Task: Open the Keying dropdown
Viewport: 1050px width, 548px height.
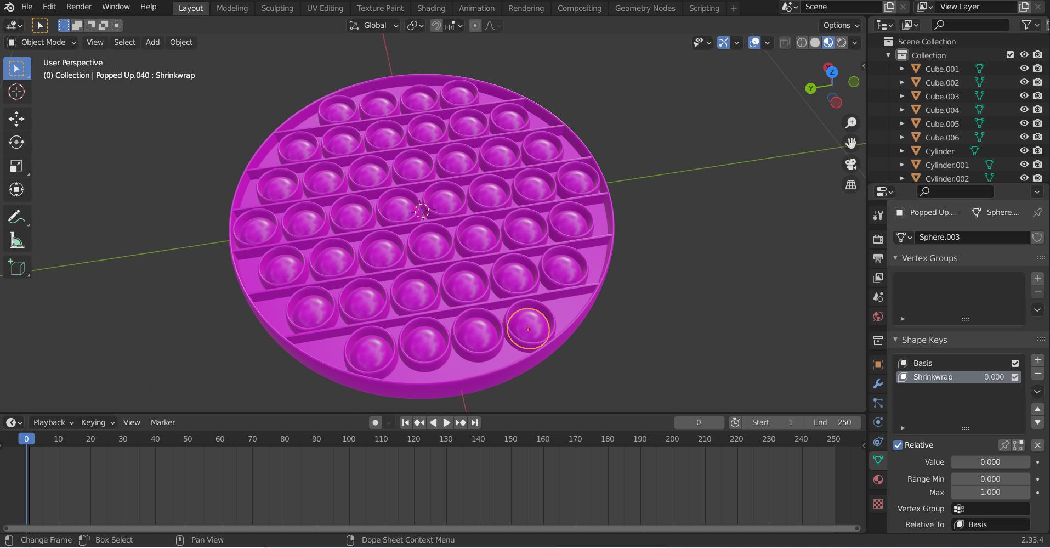Action: point(97,422)
